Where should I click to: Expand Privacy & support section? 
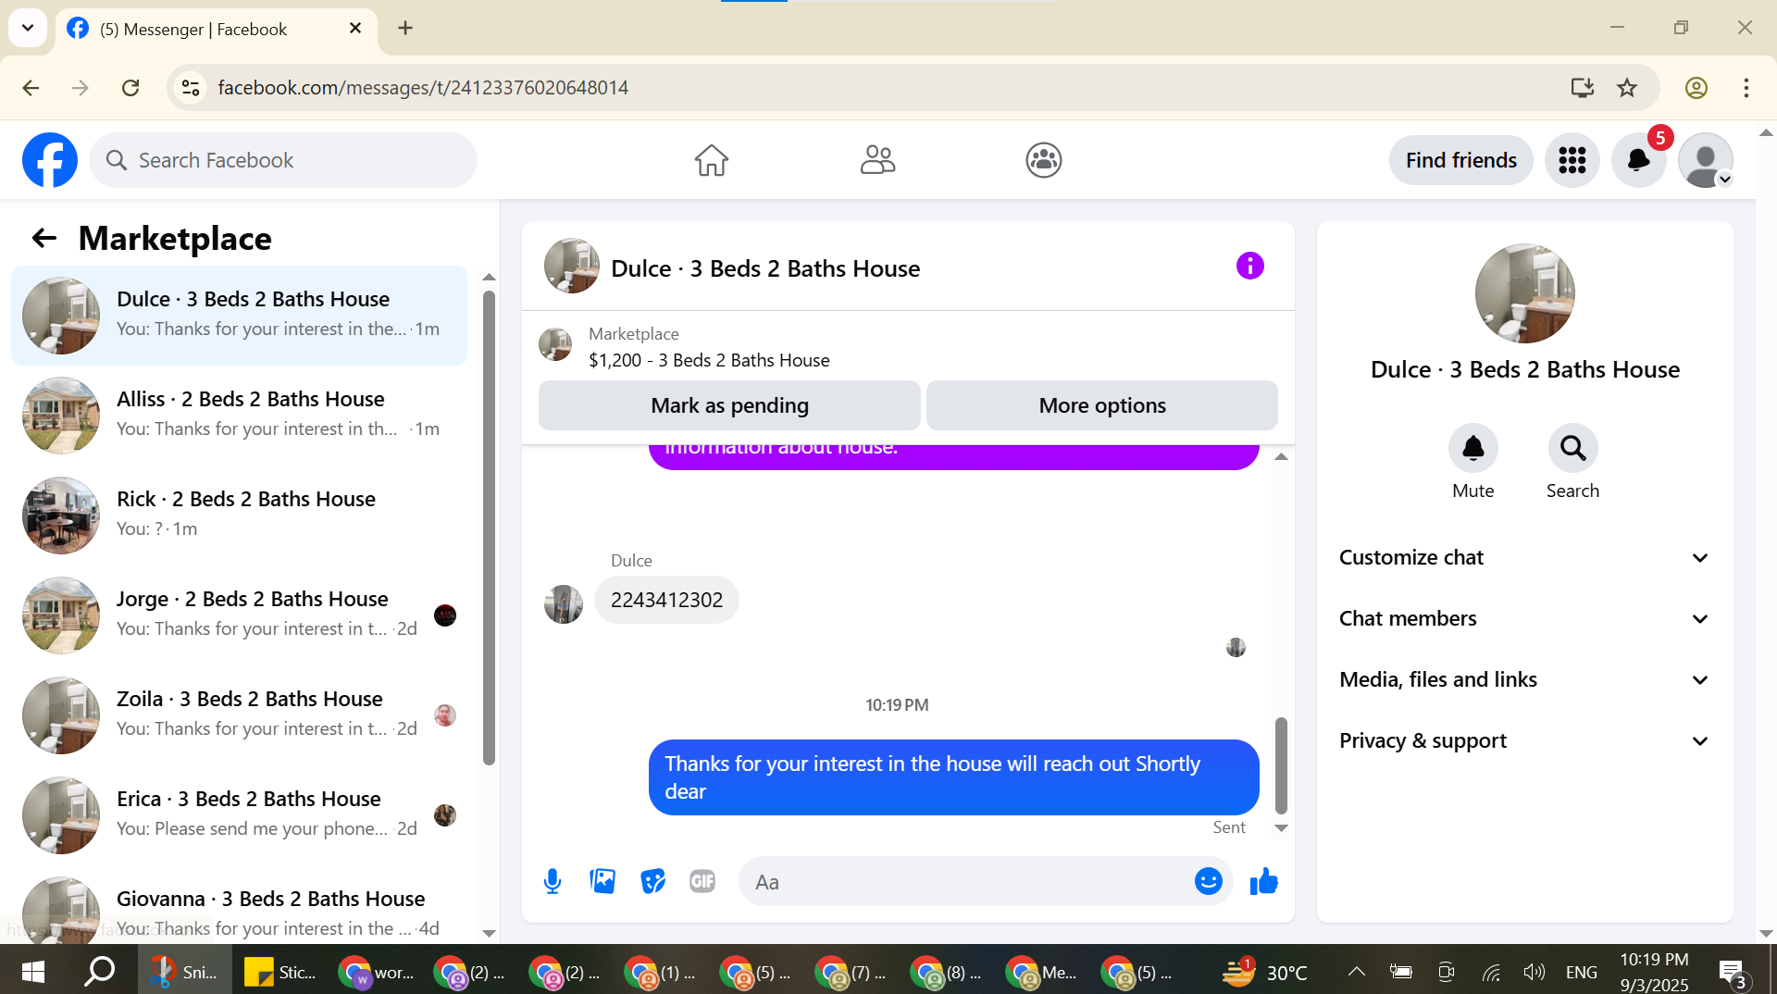pos(1523,740)
